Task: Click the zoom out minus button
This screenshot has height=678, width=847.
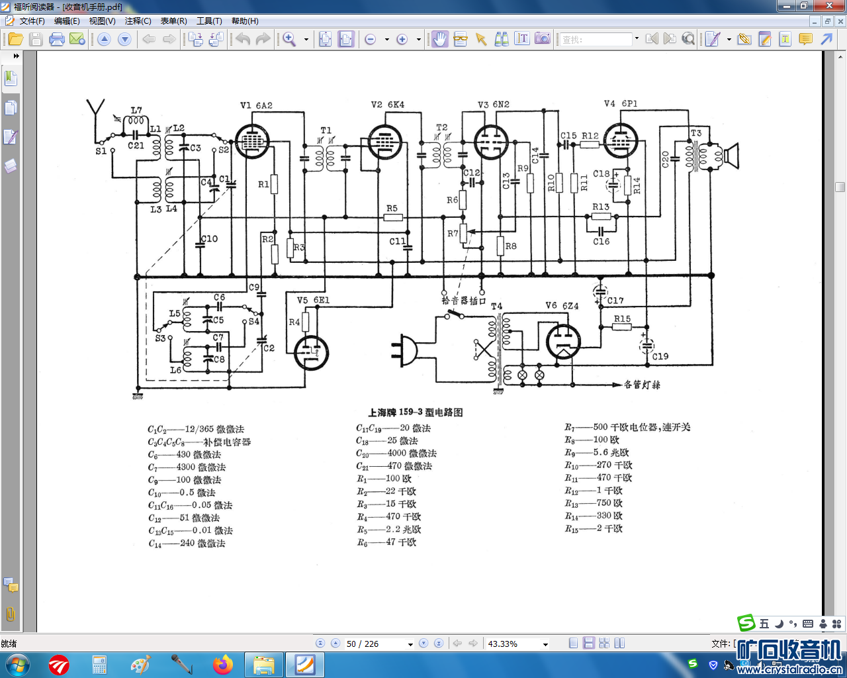Action: (x=371, y=39)
